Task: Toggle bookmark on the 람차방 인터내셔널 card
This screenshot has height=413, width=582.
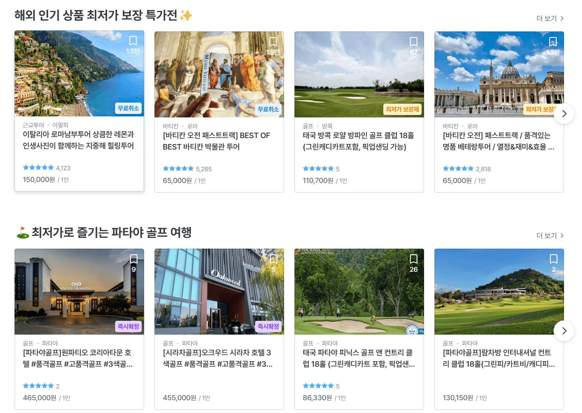Action: click(554, 259)
